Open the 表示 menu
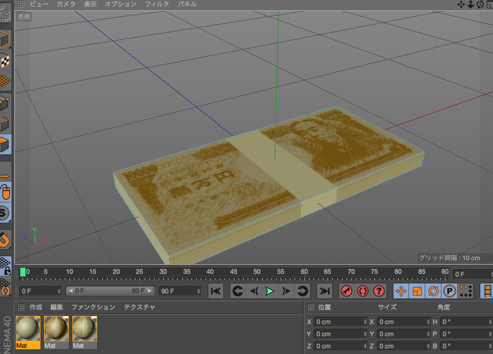Viewport: 493px width, 354px height. [90, 4]
